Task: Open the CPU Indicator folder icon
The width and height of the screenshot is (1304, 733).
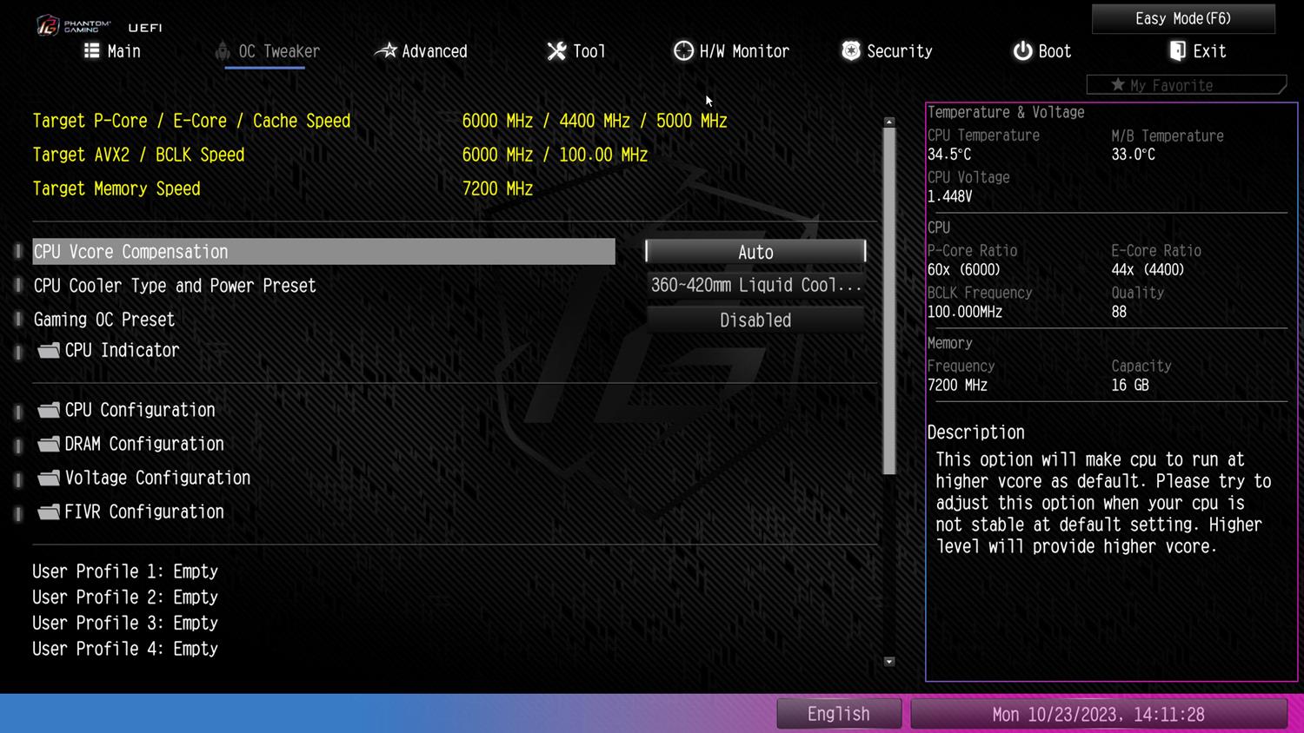Action: (x=50, y=350)
